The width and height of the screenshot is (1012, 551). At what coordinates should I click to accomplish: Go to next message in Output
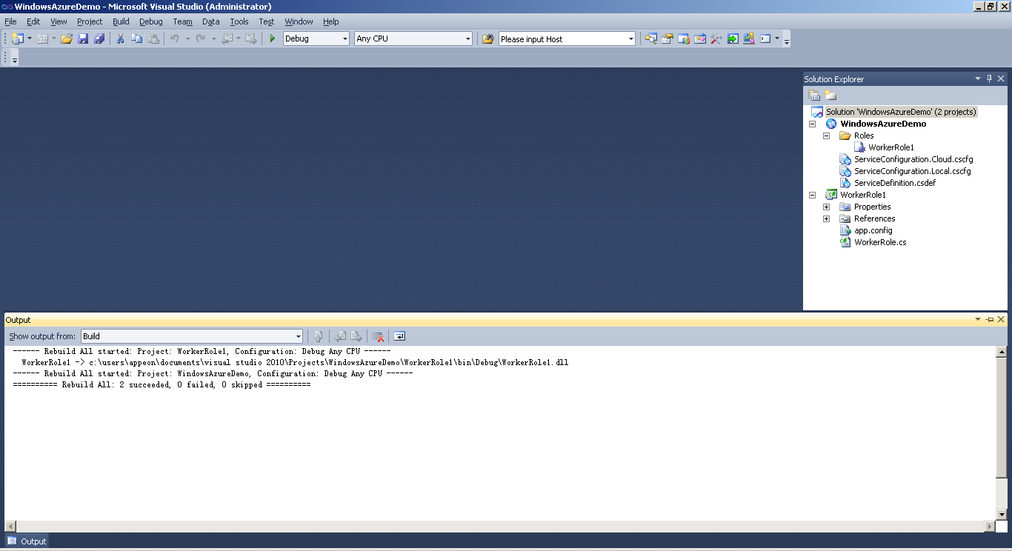356,336
